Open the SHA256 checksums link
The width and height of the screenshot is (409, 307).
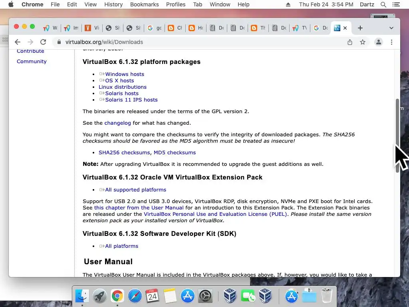click(x=124, y=152)
